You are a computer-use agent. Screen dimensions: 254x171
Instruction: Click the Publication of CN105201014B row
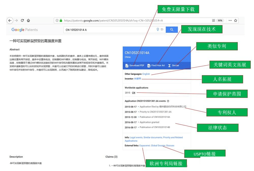tap(147, 128)
